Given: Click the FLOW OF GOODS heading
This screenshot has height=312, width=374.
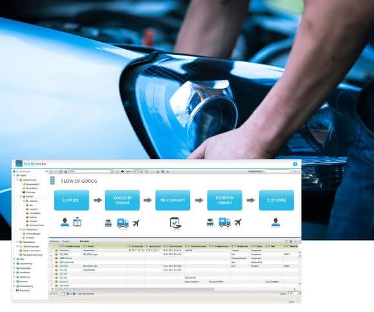Looking at the screenshot, I should click(x=79, y=181).
